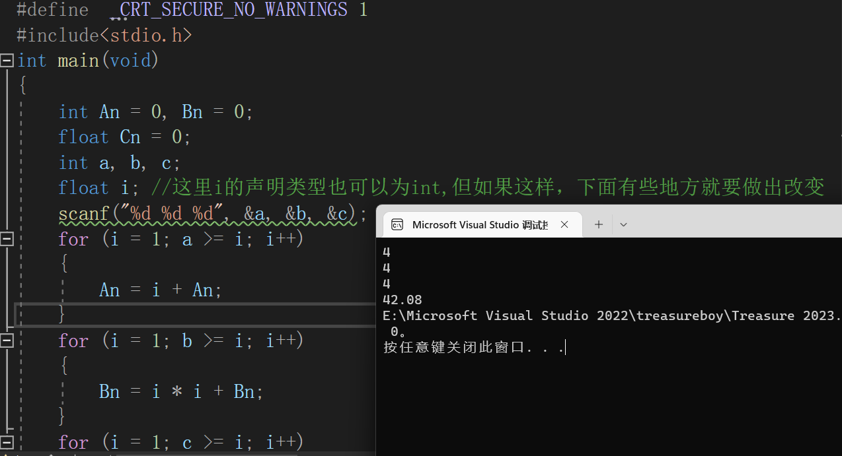This screenshot has height=456, width=842.
Task: Collapse the main function fold marker
Action: (7, 60)
